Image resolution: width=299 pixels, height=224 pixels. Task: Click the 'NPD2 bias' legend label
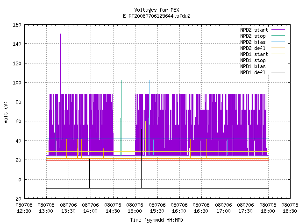(253, 42)
